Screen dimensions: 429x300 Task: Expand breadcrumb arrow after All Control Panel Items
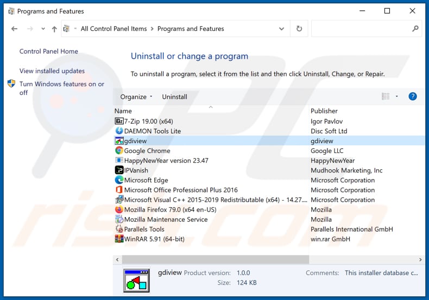click(x=152, y=29)
